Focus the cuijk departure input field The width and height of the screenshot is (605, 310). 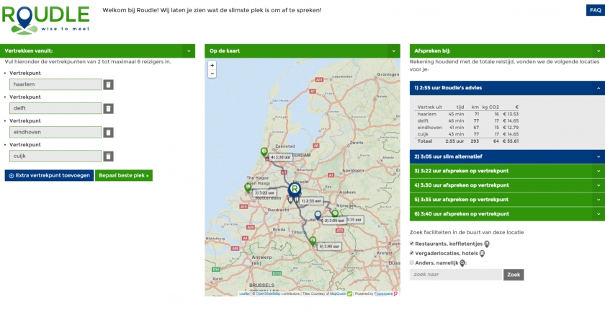(55, 156)
